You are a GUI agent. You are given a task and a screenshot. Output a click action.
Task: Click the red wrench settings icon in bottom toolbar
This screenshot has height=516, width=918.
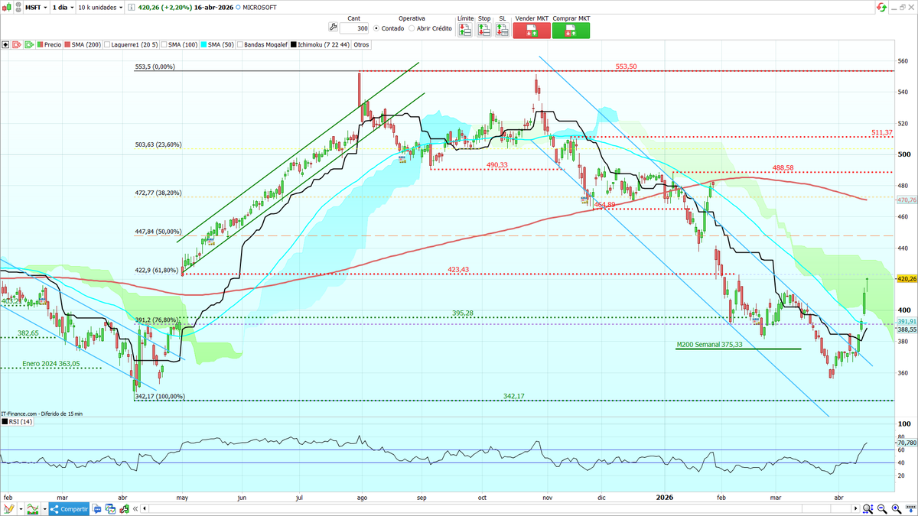click(124, 508)
